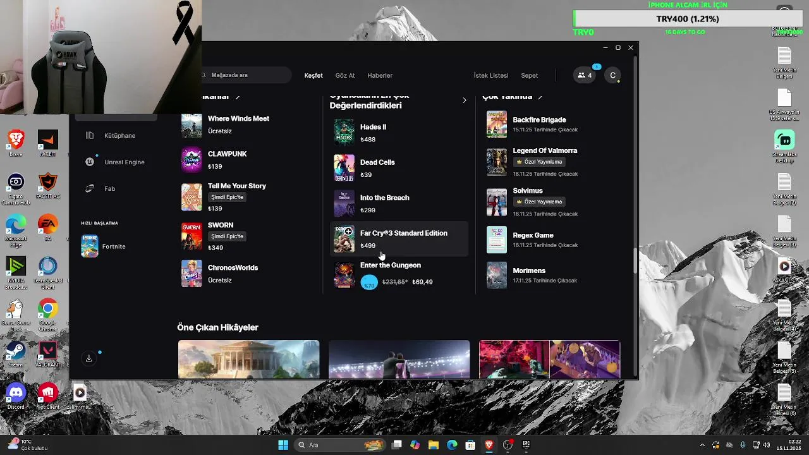The image size is (809, 455).
Task: Open Google Chrome desktop shortcut
Action: point(47,315)
